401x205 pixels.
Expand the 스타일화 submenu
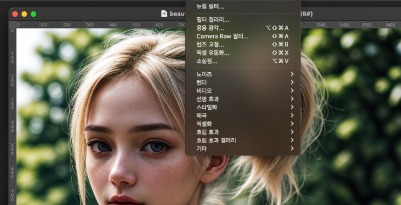pyautogui.click(x=243, y=107)
